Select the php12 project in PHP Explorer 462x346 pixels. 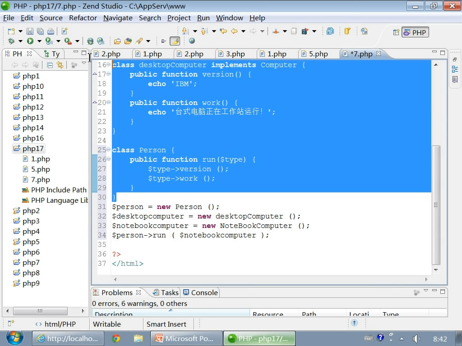[28, 107]
